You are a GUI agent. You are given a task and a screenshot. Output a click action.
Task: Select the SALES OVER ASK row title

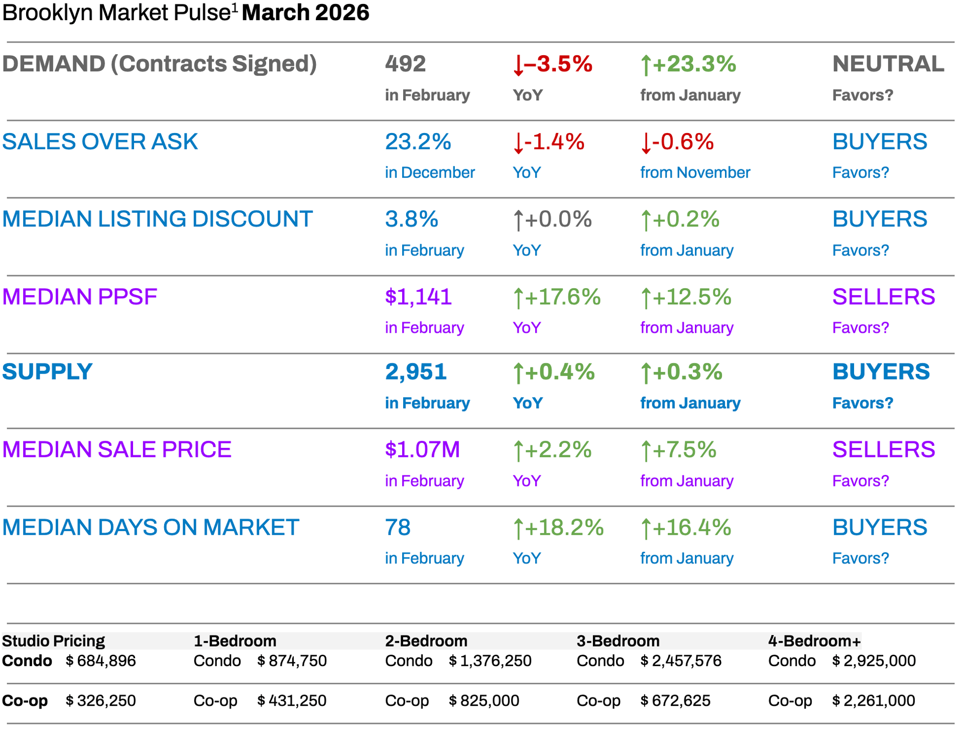click(x=100, y=142)
